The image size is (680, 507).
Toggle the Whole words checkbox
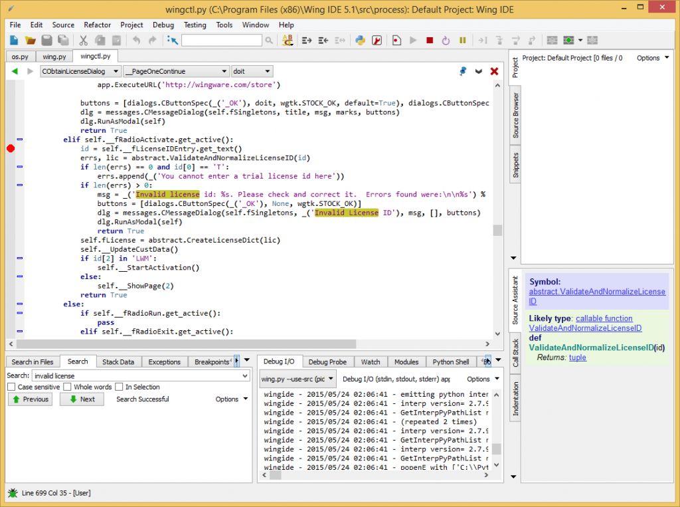(x=68, y=387)
